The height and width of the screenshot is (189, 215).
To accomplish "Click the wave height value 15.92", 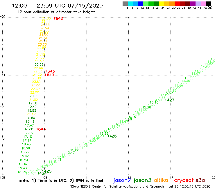I will point(120,124).
